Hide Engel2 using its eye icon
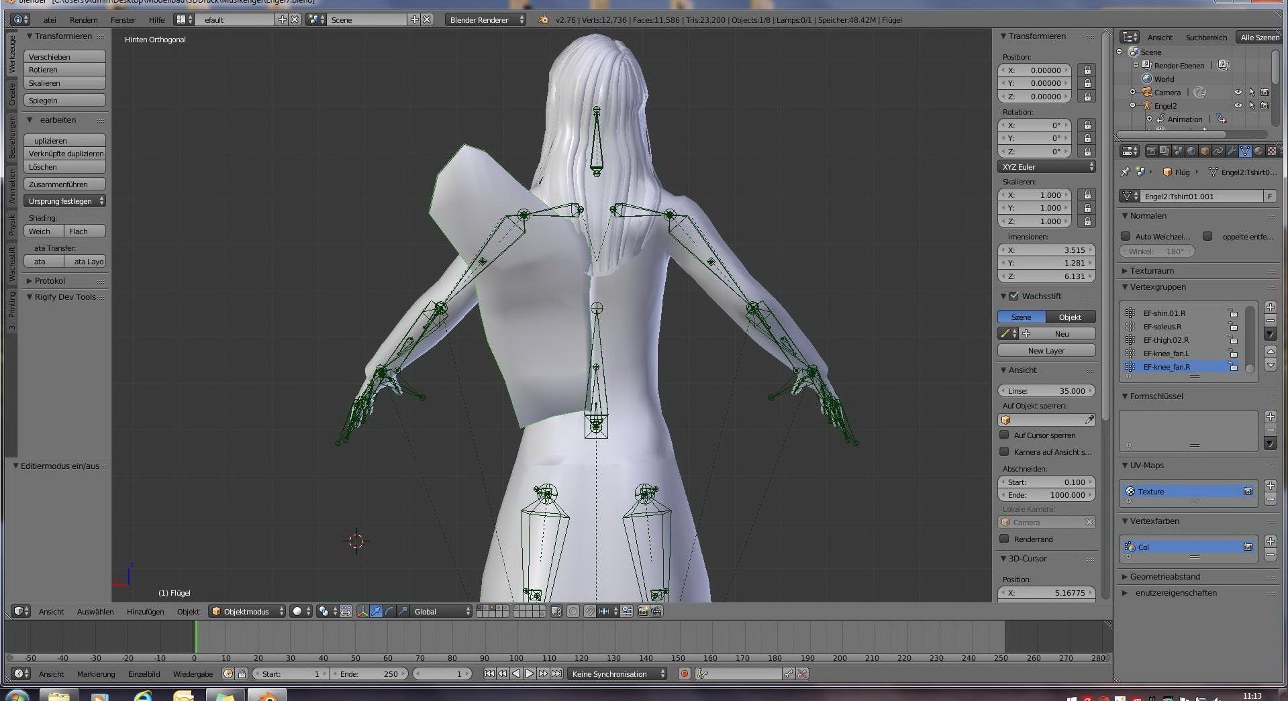The height and width of the screenshot is (701, 1288). [x=1238, y=105]
